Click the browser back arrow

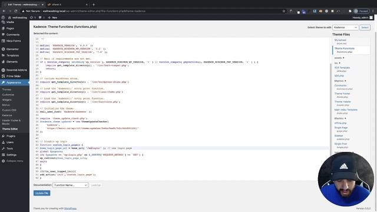point(4,11)
